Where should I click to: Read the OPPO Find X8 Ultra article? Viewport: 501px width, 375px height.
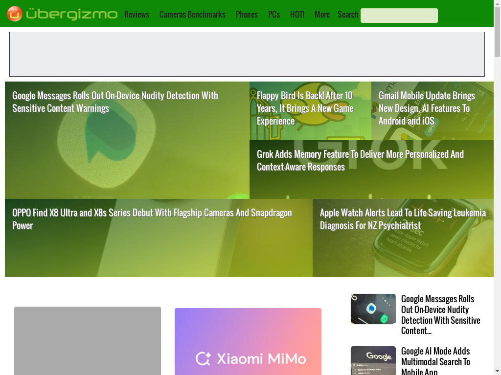click(152, 219)
